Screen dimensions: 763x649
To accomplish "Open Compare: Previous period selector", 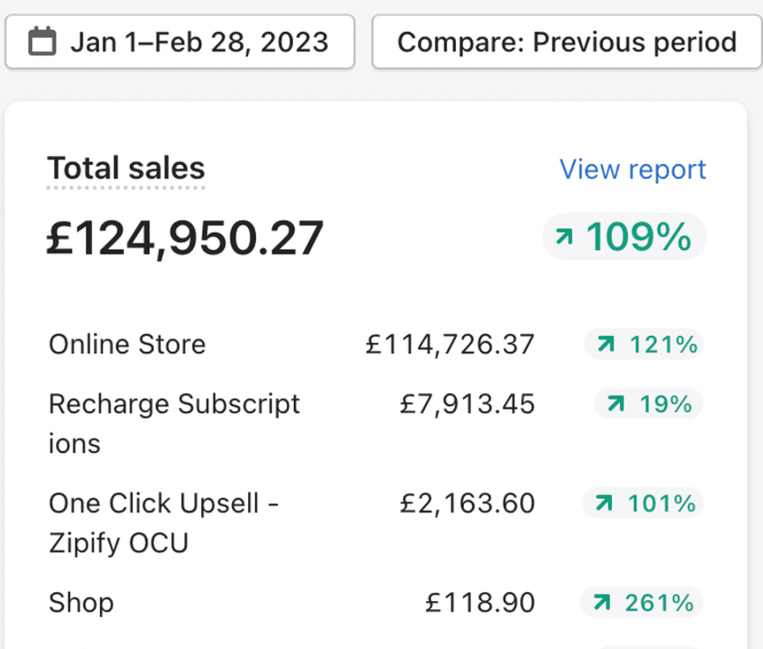I will click(566, 42).
